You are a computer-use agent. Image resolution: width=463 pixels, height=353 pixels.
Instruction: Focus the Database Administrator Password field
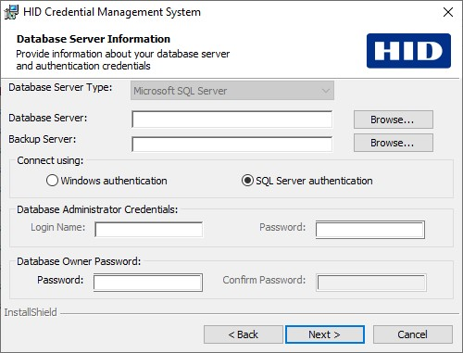pyautogui.click(x=370, y=230)
